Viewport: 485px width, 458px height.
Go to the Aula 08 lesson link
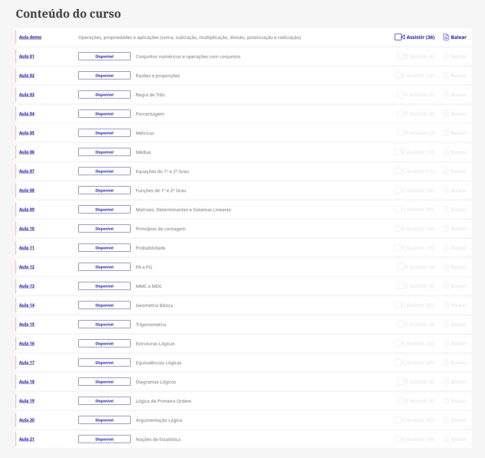pos(27,190)
